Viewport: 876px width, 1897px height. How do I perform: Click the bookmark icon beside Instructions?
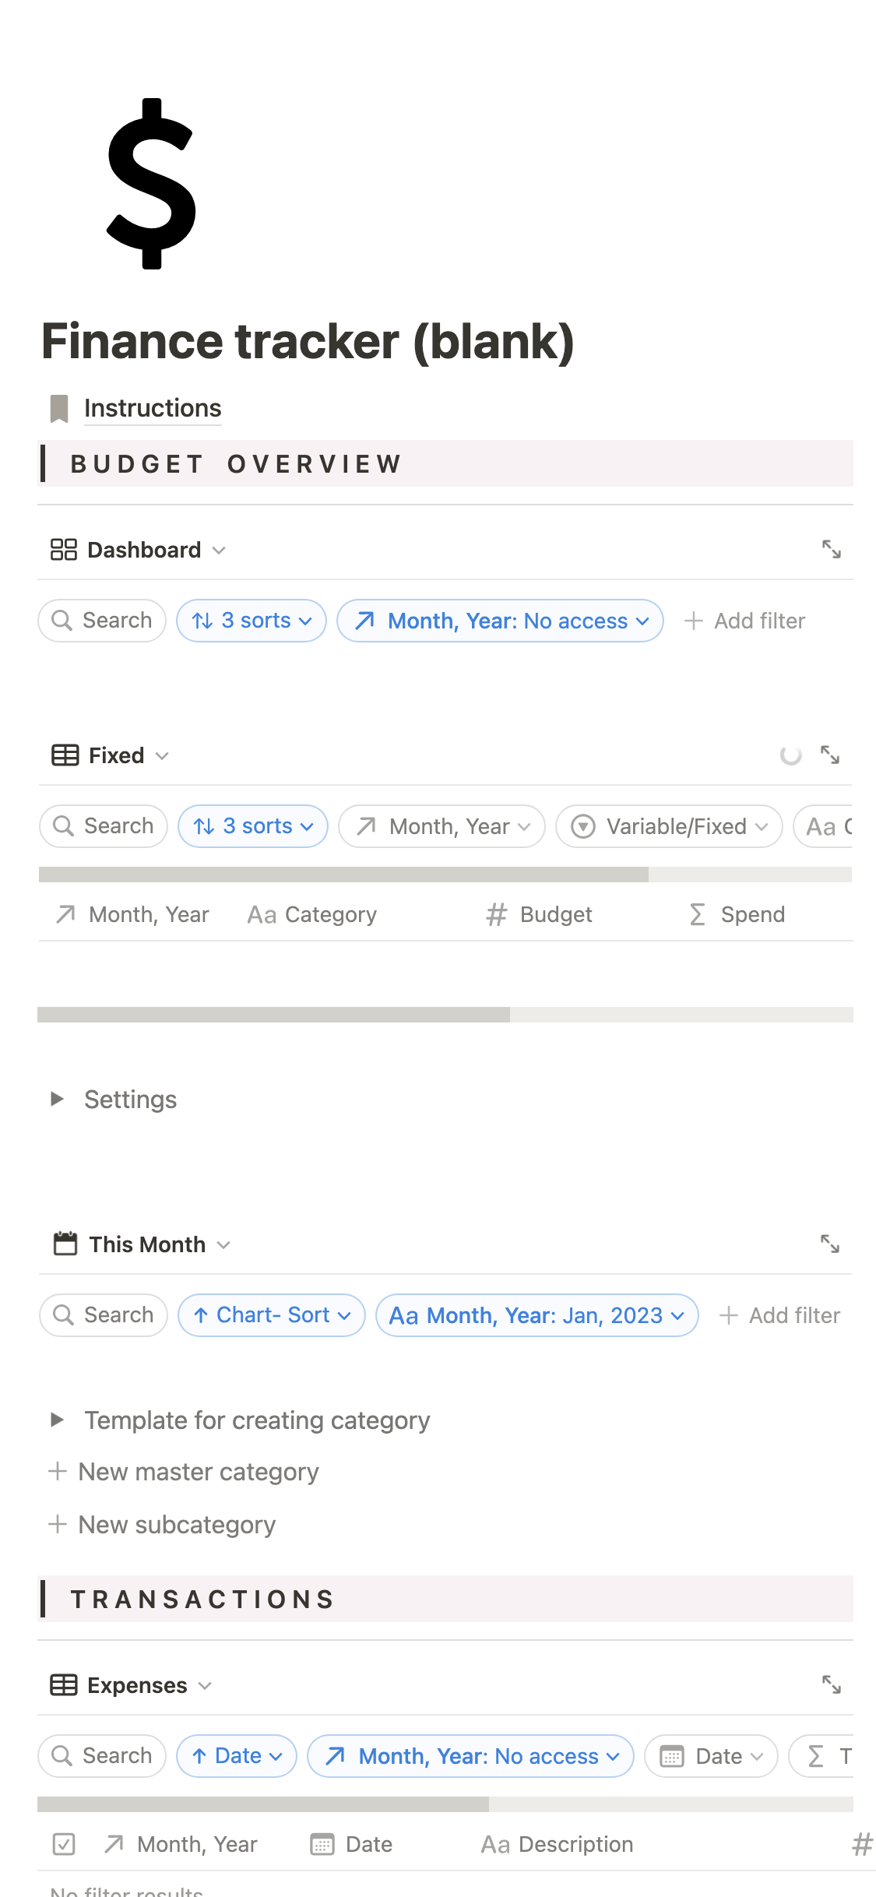(59, 408)
